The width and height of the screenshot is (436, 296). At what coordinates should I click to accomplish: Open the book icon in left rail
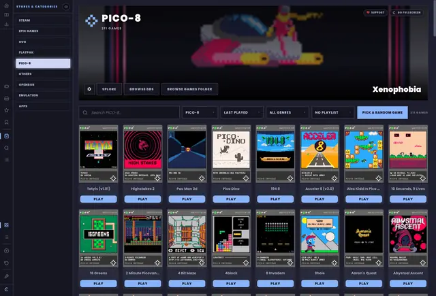(6, 15)
